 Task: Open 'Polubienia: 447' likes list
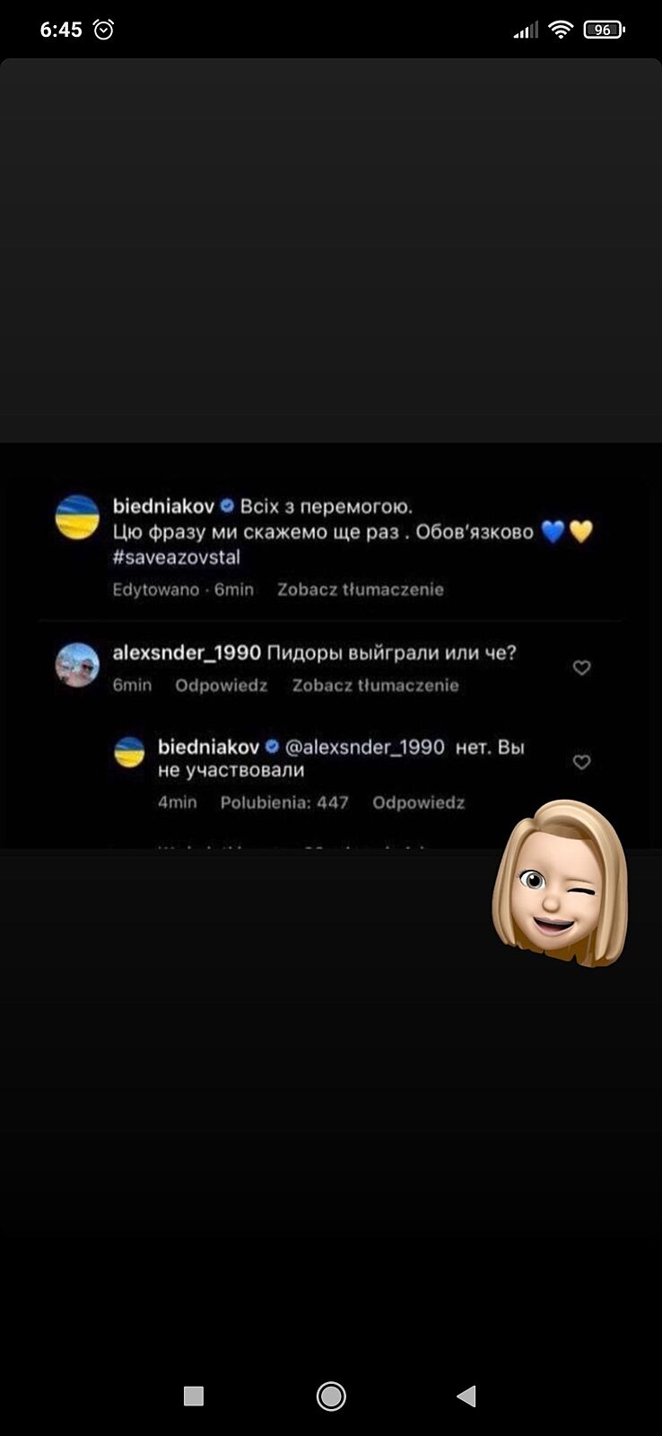click(284, 802)
